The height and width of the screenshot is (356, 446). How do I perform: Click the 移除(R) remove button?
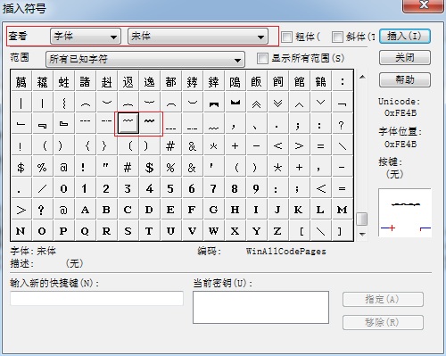point(383,322)
